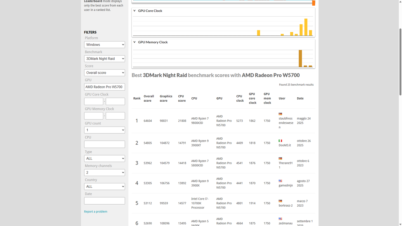The height and width of the screenshot is (226, 402).
Task: Click 'Found 25 benchmark results' text
Action: [296, 85]
